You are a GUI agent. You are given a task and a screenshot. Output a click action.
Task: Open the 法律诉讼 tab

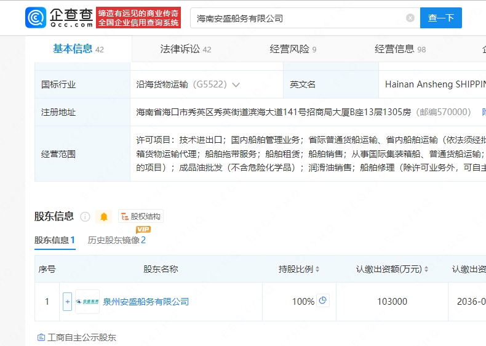click(185, 49)
